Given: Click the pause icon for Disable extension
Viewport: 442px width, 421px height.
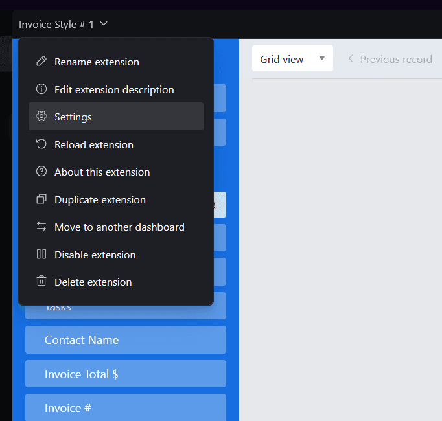Looking at the screenshot, I should point(41,254).
